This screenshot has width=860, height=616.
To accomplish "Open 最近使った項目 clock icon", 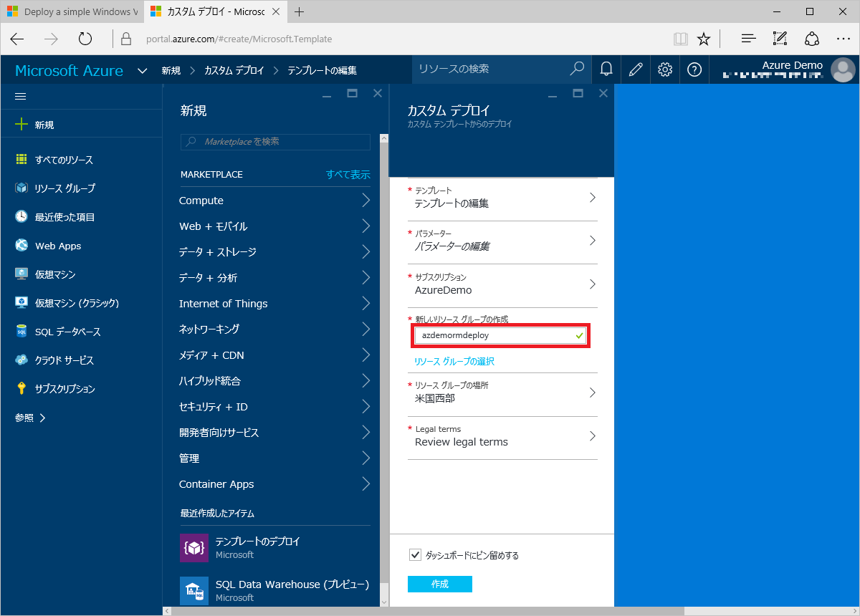I will point(21,216).
